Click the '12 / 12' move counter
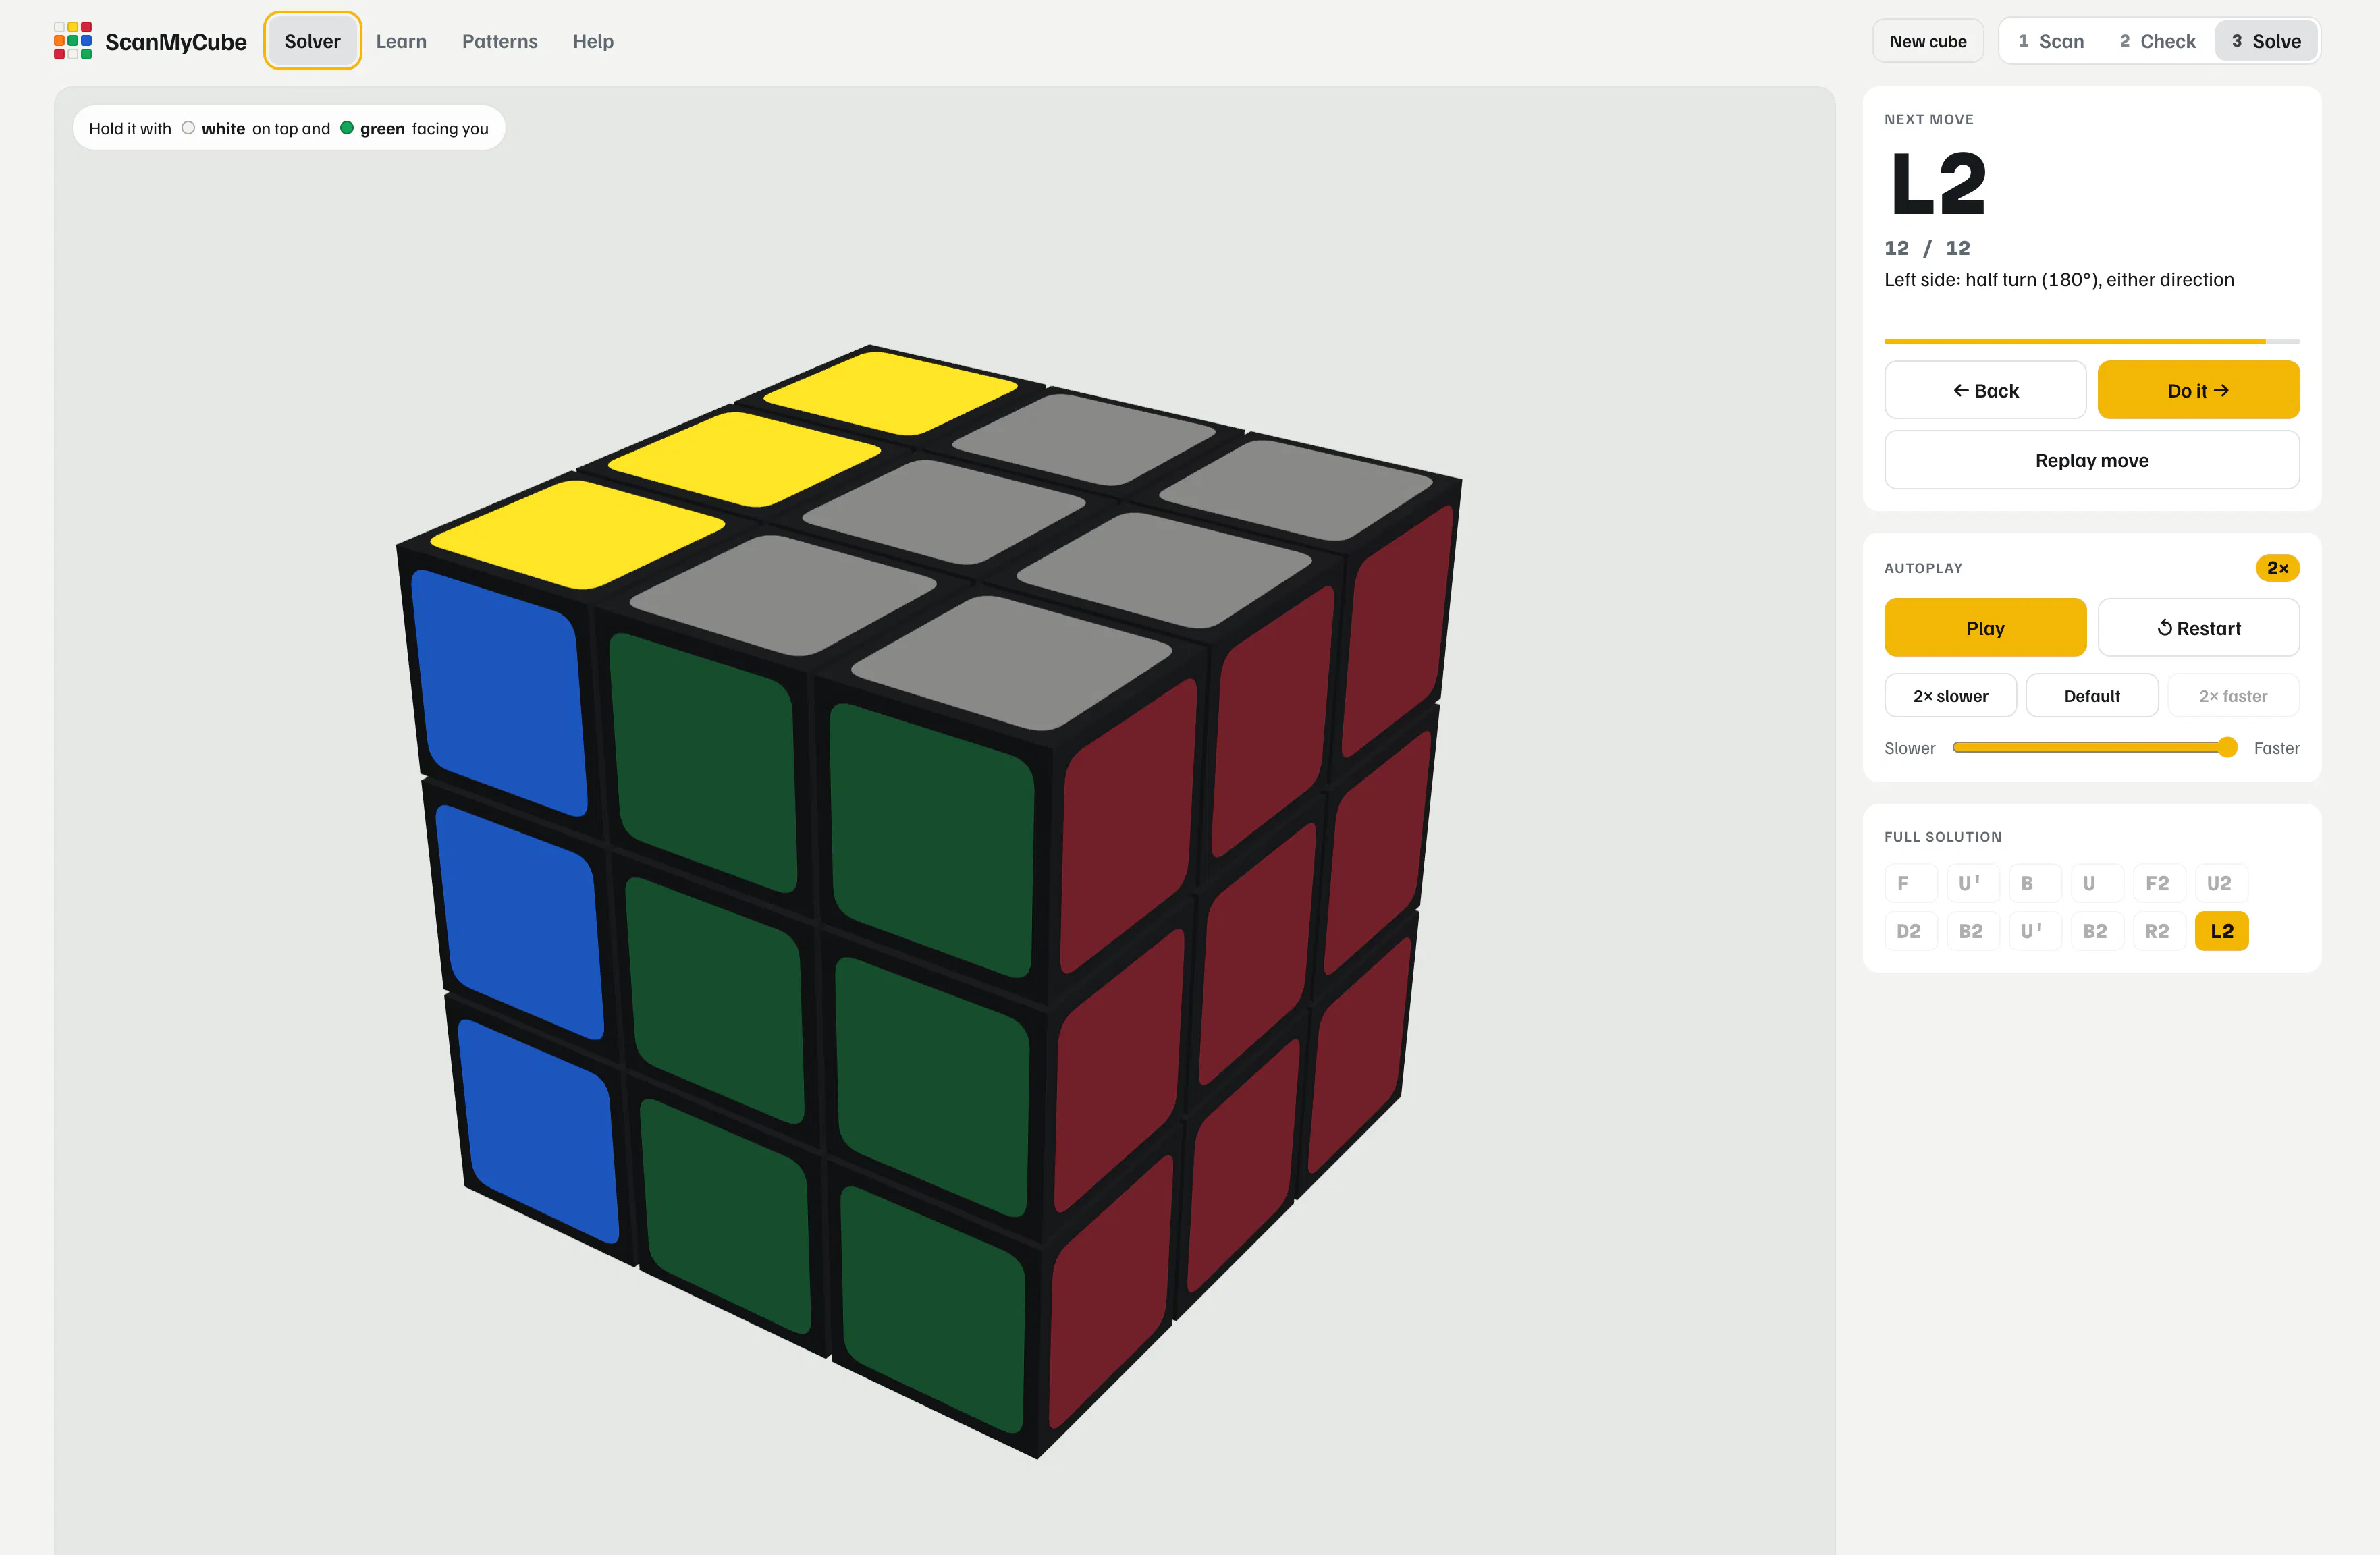The width and height of the screenshot is (2380, 1555). pyautogui.click(x=1927, y=248)
